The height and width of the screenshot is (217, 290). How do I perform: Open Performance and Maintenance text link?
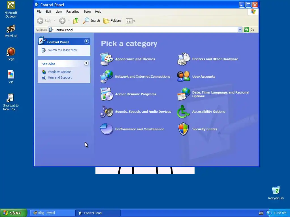[x=140, y=129]
